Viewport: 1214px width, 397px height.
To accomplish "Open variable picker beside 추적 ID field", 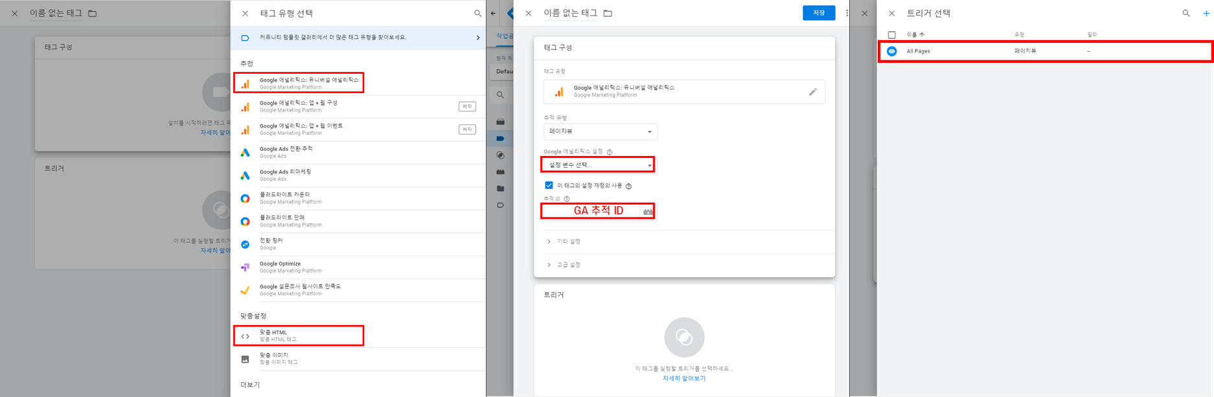I will point(648,211).
